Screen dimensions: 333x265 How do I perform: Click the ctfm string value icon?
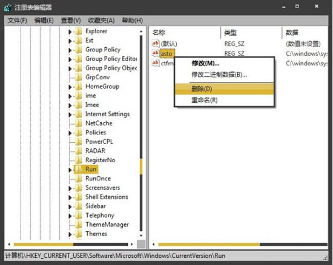click(x=156, y=63)
